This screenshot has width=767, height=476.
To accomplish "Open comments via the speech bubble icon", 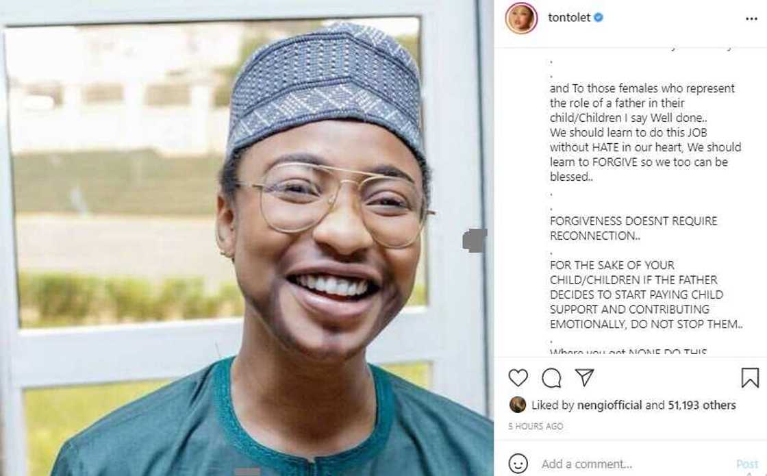I will (551, 378).
